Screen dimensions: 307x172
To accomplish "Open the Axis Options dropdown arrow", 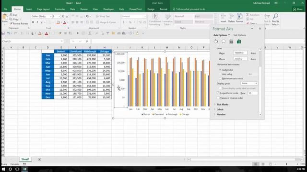I will (229, 35).
